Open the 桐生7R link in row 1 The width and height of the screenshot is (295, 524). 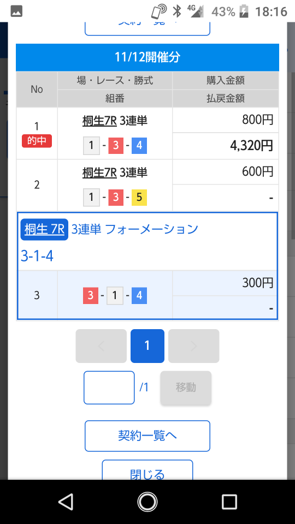pyautogui.click(x=99, y=121)
